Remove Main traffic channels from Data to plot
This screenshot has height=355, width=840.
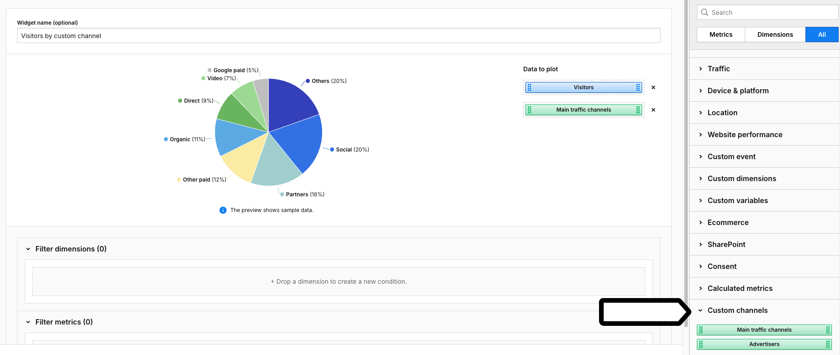(653, 110)
